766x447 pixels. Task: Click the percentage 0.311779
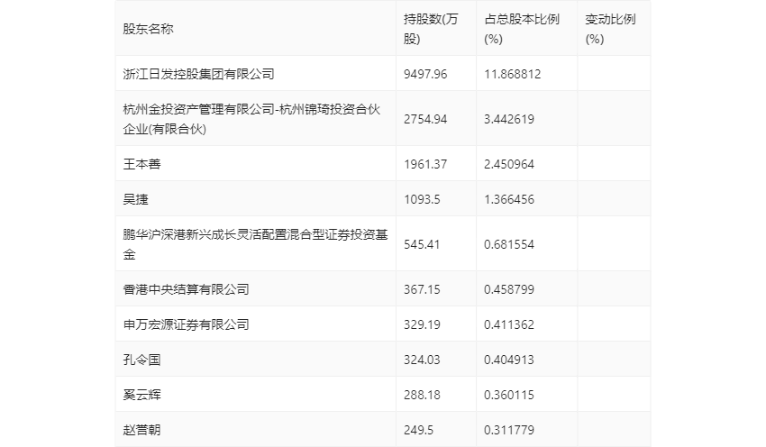509,429
